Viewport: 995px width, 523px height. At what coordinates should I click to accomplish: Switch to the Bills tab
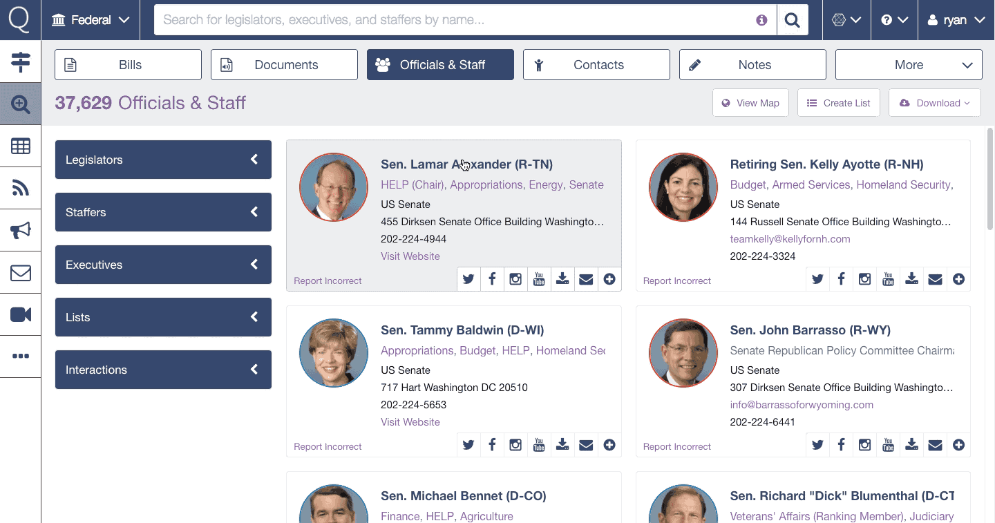point(128,65)
